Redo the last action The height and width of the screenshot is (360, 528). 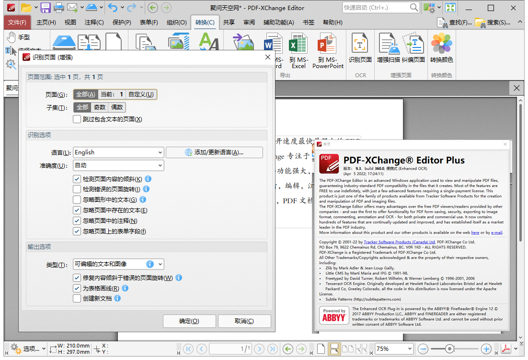tap(132, 7)
